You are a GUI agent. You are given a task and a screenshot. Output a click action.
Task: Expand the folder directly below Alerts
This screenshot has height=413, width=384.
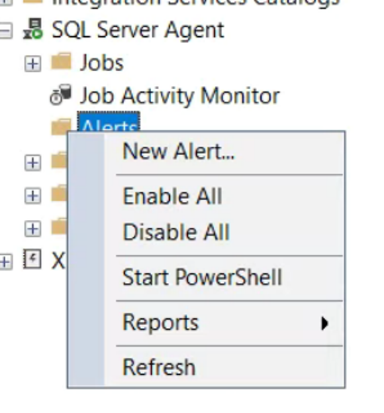coord(33,163)
